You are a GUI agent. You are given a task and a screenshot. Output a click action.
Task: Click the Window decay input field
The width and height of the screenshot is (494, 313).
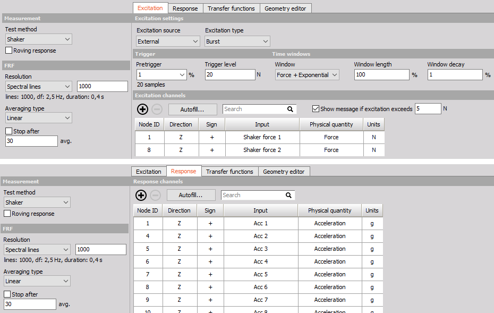[x=455, y=75]
